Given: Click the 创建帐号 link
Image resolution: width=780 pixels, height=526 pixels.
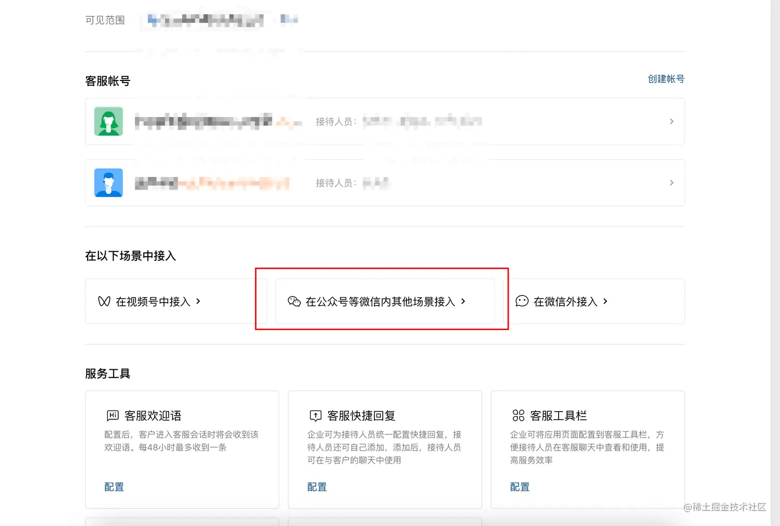Looking at the screenshot, I should click(666, 79).
